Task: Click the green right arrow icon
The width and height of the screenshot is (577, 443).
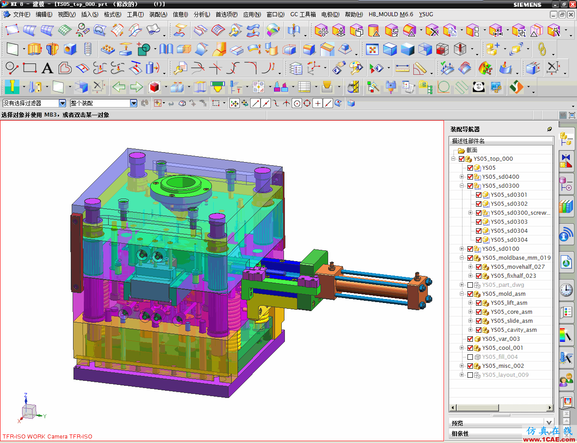Action: tap(137, 86)
